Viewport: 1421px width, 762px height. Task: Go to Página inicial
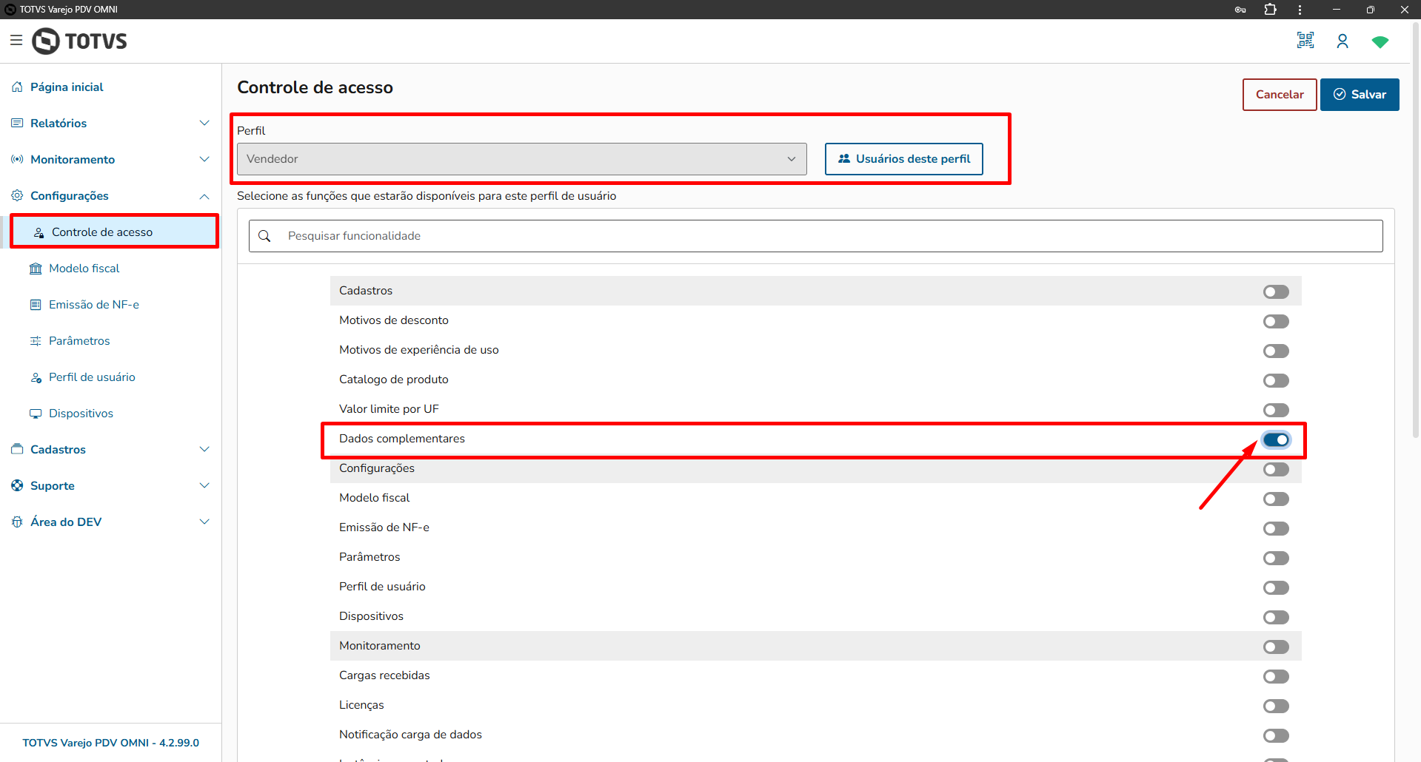pos(67,87)
